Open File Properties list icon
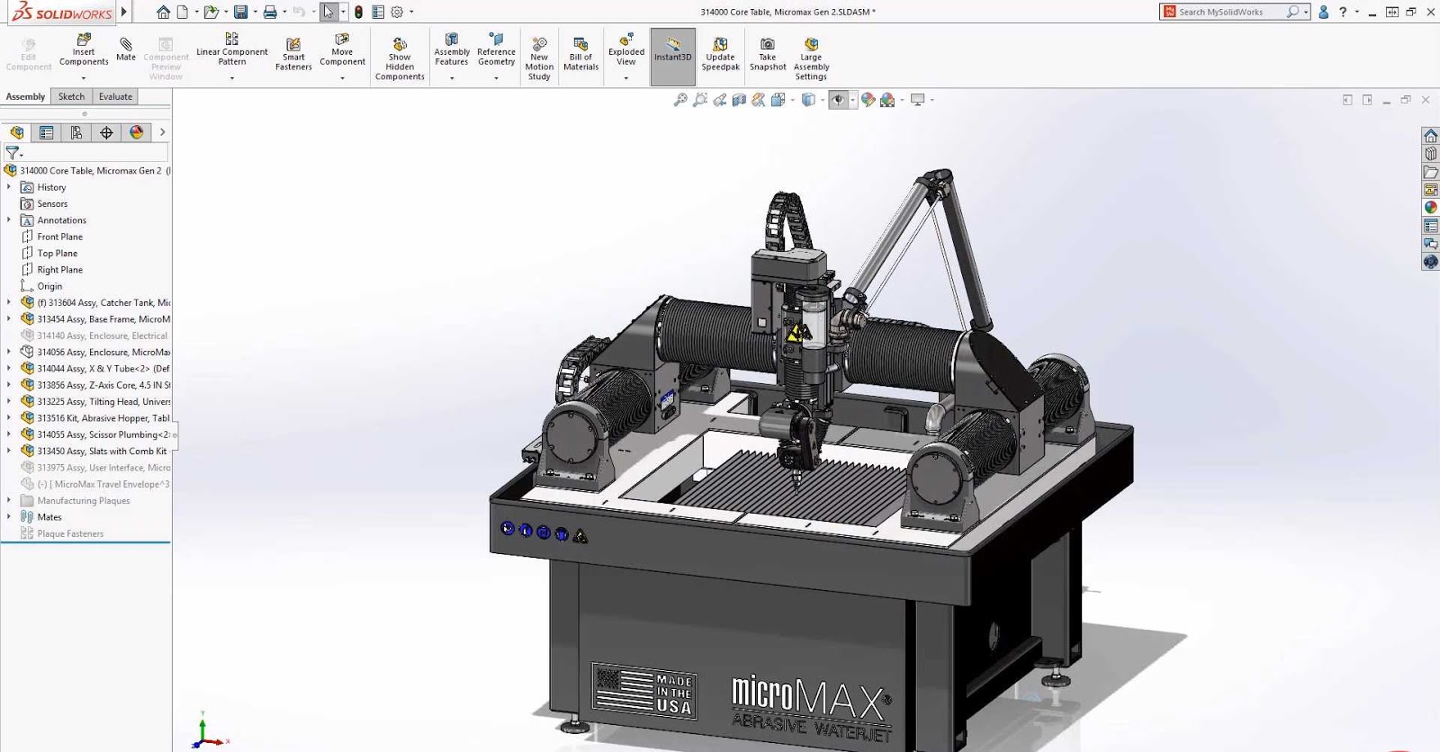 point(378,12)
